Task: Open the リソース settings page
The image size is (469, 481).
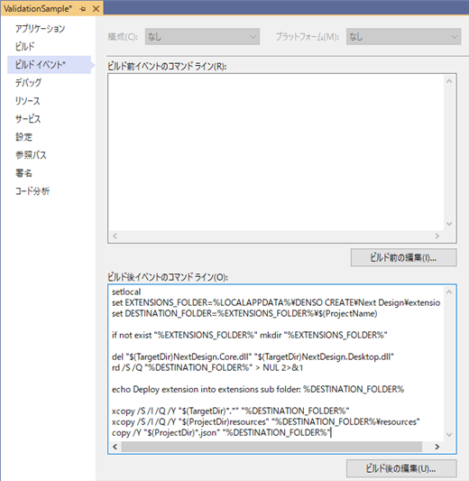Action: pos(28,101)
